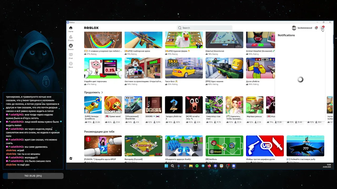Open the purple diamond taskbar app
This screenshot has width=337, height=189.
(179, 166)
